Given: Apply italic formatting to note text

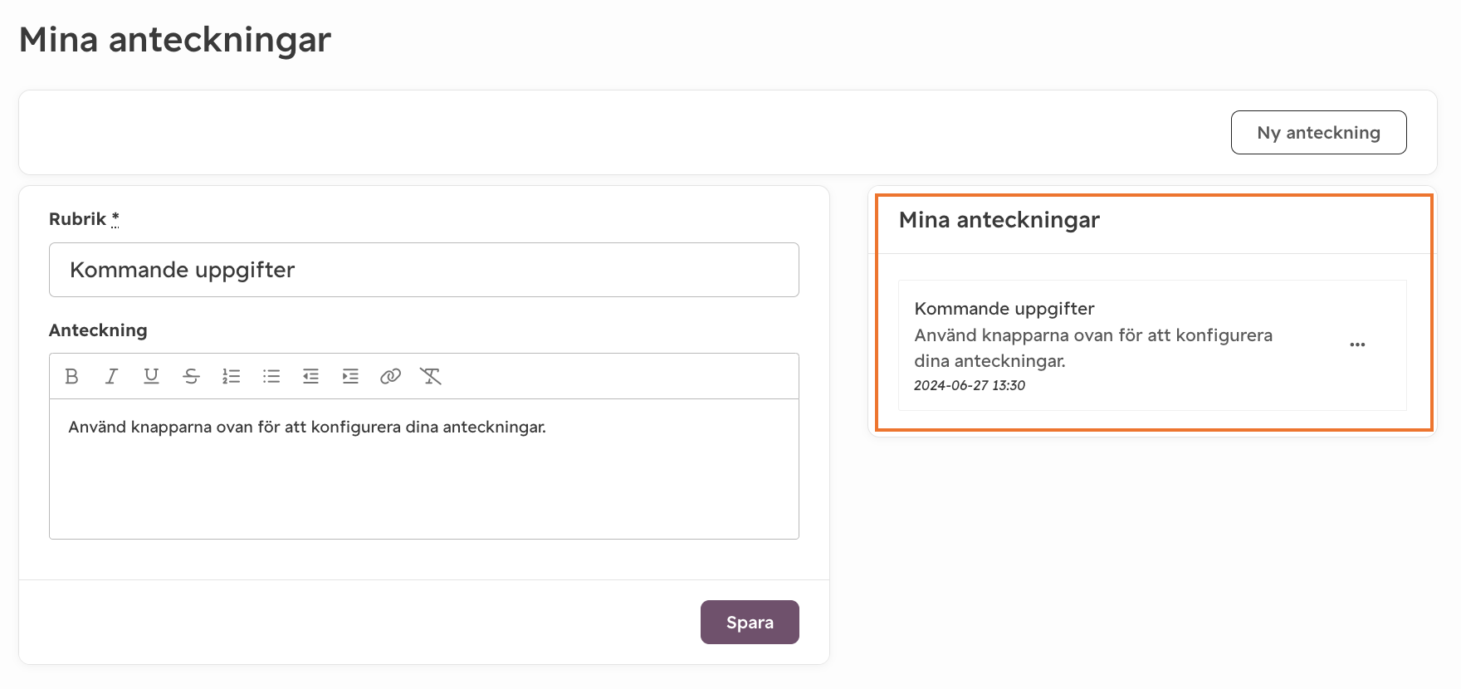Looking at the screenshot, I should point(111,376).
